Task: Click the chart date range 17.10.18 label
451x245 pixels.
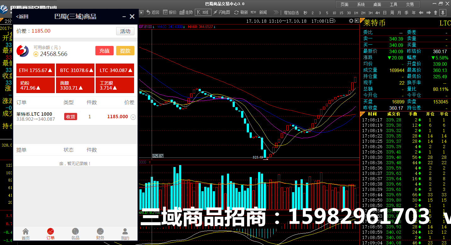Action: tap(291, 21)
